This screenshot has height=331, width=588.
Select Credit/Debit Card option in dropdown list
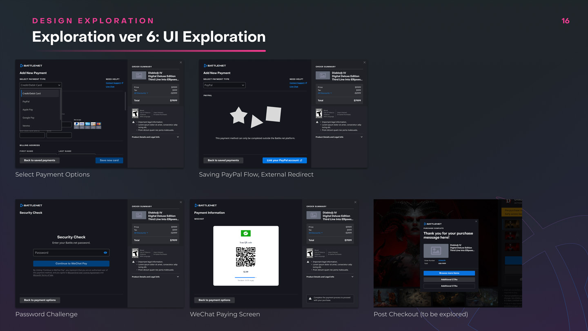(40, 94)
